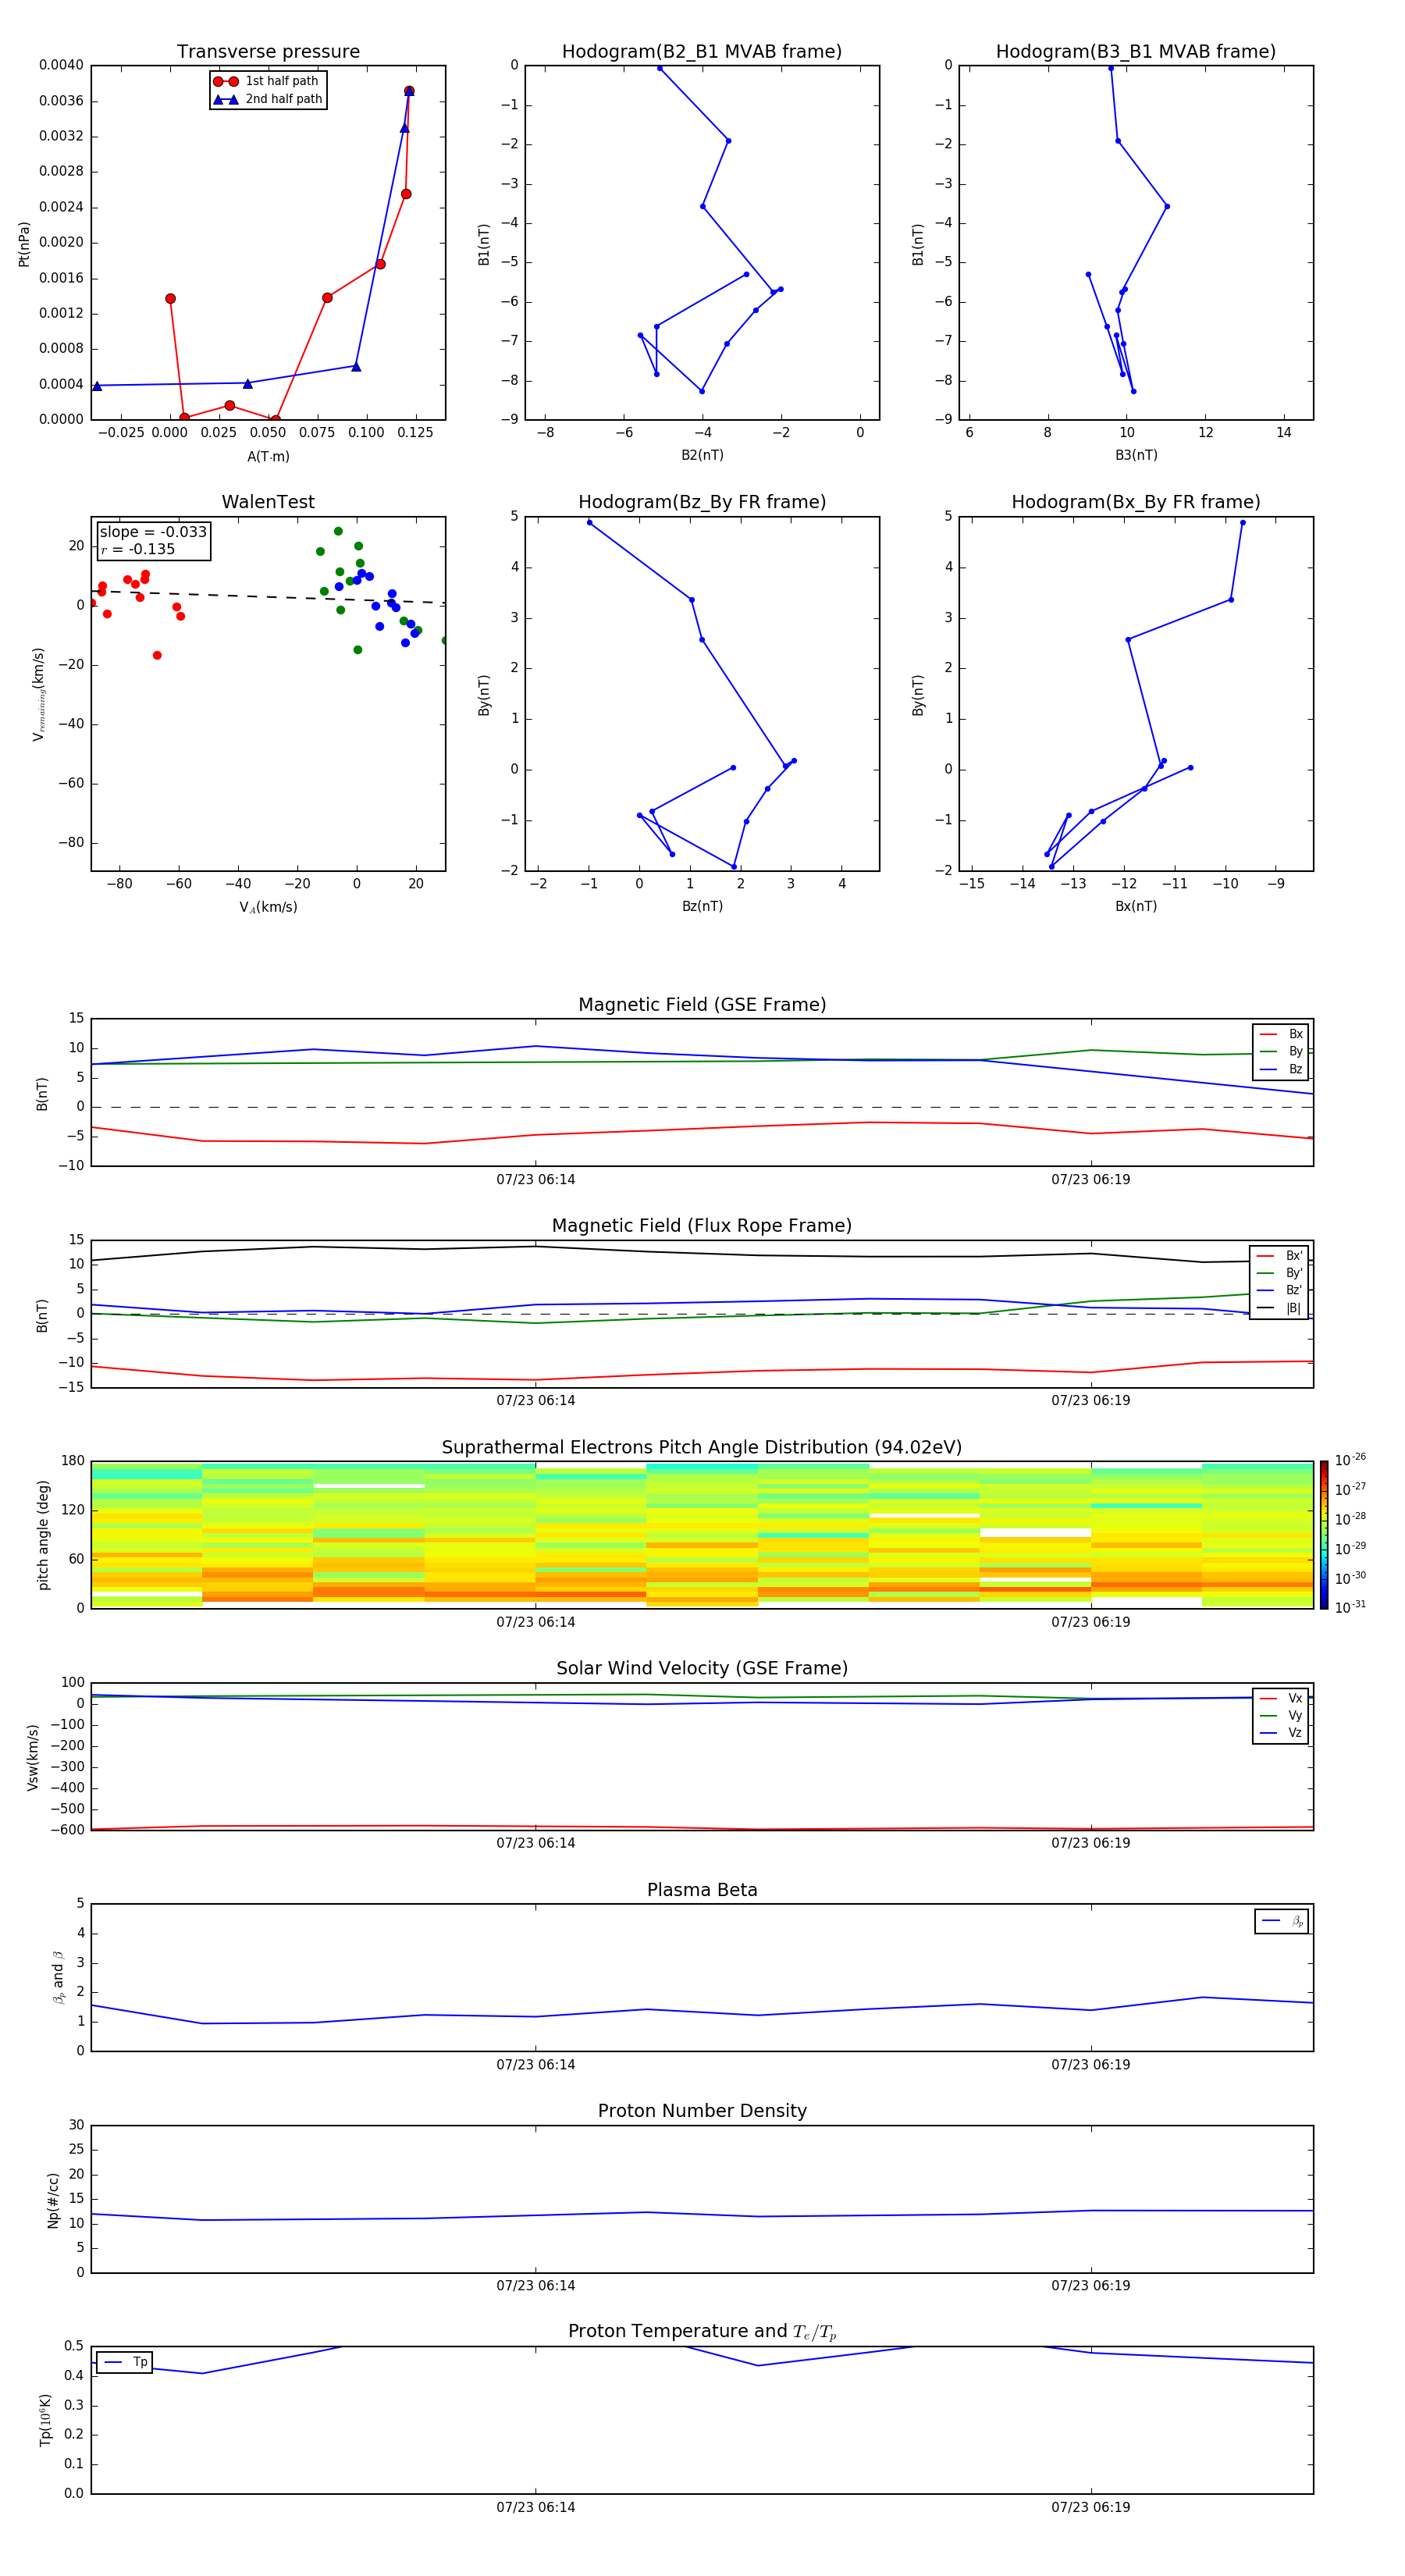Click 'Hodogram(B3_B1 MVAB frame)' title
Image resolution: width=1405 pixels, height=2576 pixels.
(1136, 52)
